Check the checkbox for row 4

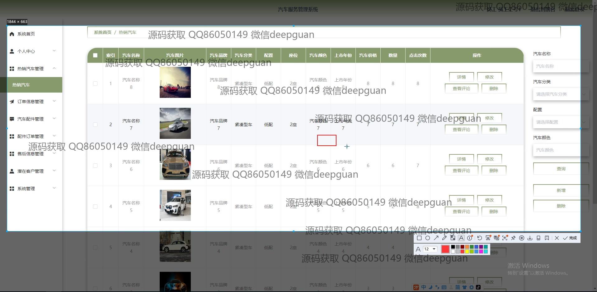coord(95,207)
